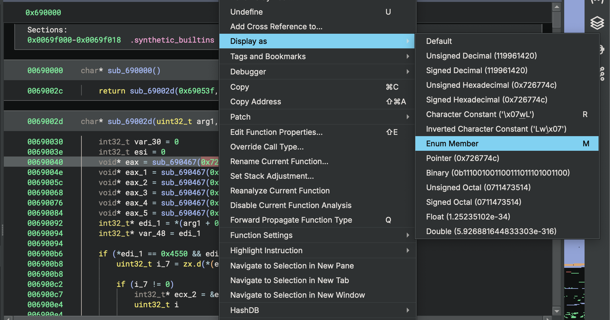
Task: Expand Highlight Instruction submenu
Action: pos(317,250)
